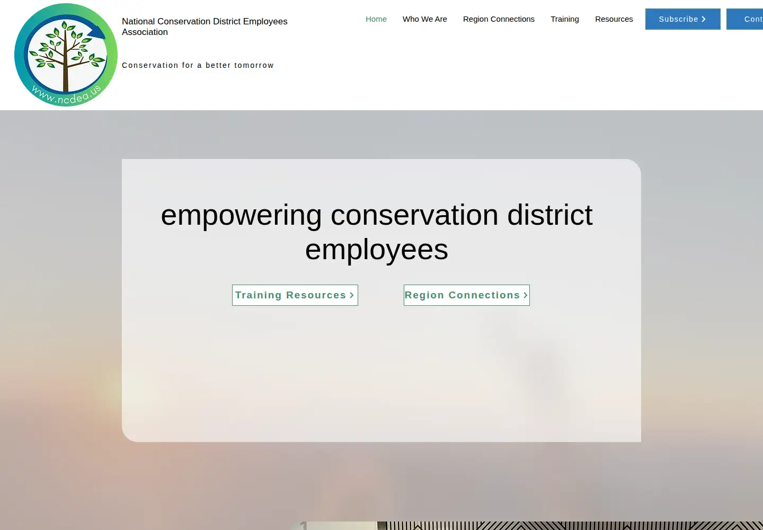Click the 'Conservation for a better tomorrow' tagline

point(198,65)
